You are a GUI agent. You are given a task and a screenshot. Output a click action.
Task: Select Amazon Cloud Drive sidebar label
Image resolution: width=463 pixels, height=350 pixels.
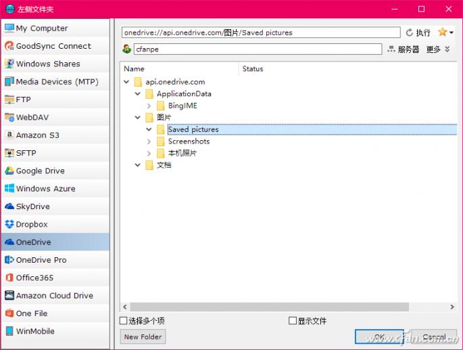point(55,295)
